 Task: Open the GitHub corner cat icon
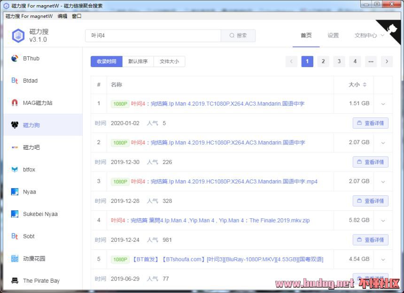point(392,28)
